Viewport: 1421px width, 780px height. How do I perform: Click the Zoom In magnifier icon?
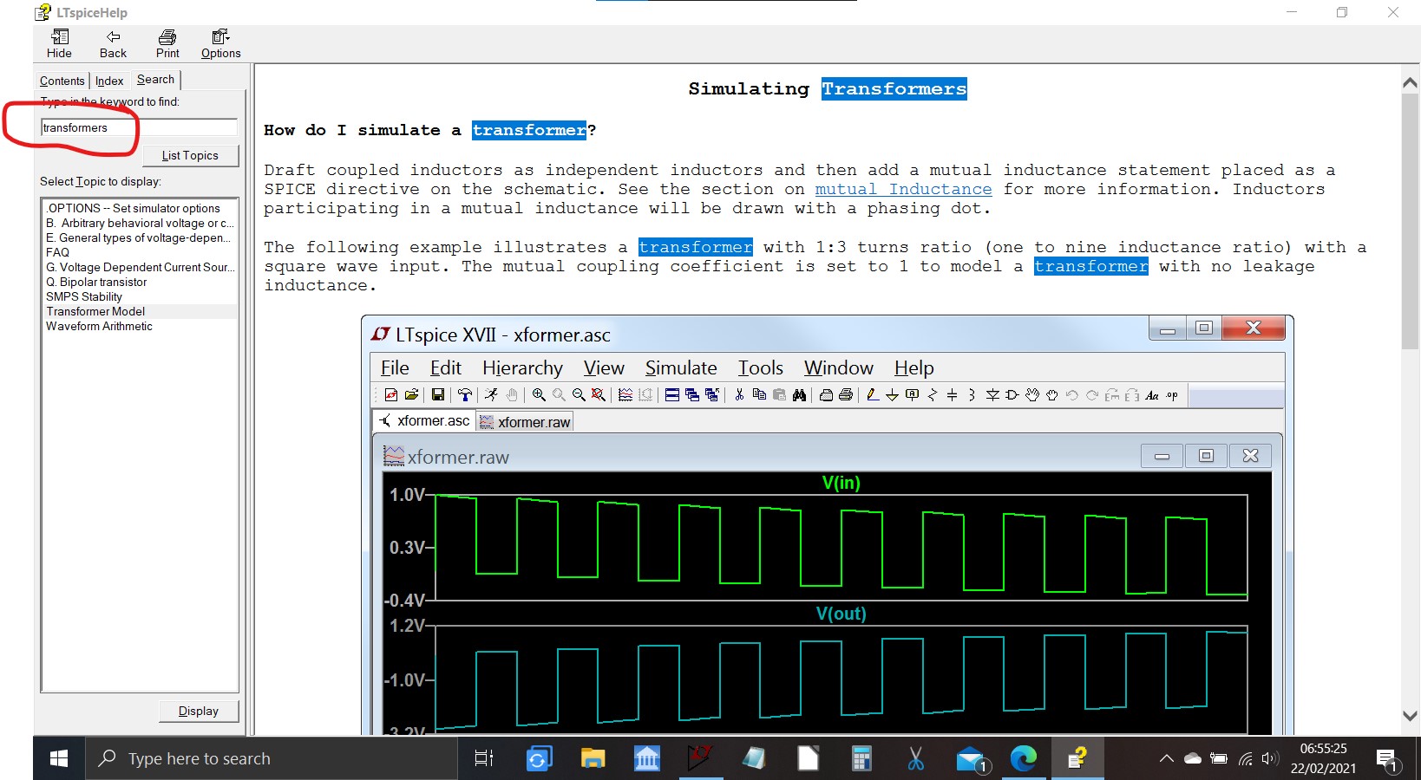pos(539,395)
